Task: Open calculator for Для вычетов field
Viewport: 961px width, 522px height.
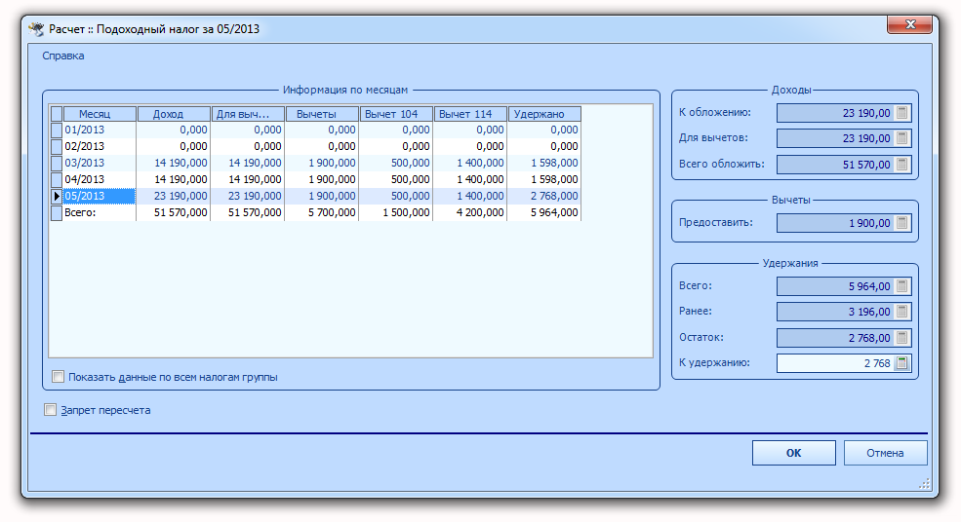Action: coord(901,138)
